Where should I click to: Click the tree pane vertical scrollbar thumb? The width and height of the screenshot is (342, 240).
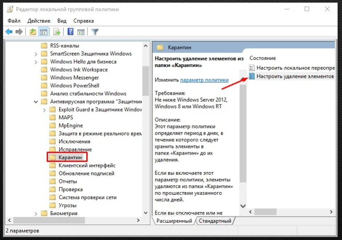pyautogui.click(x=146, y=80)
